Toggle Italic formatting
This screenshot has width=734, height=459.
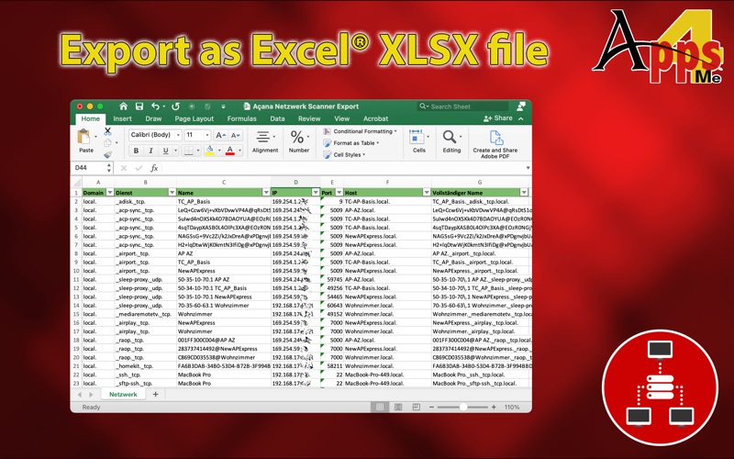click(x=150, y=151)
